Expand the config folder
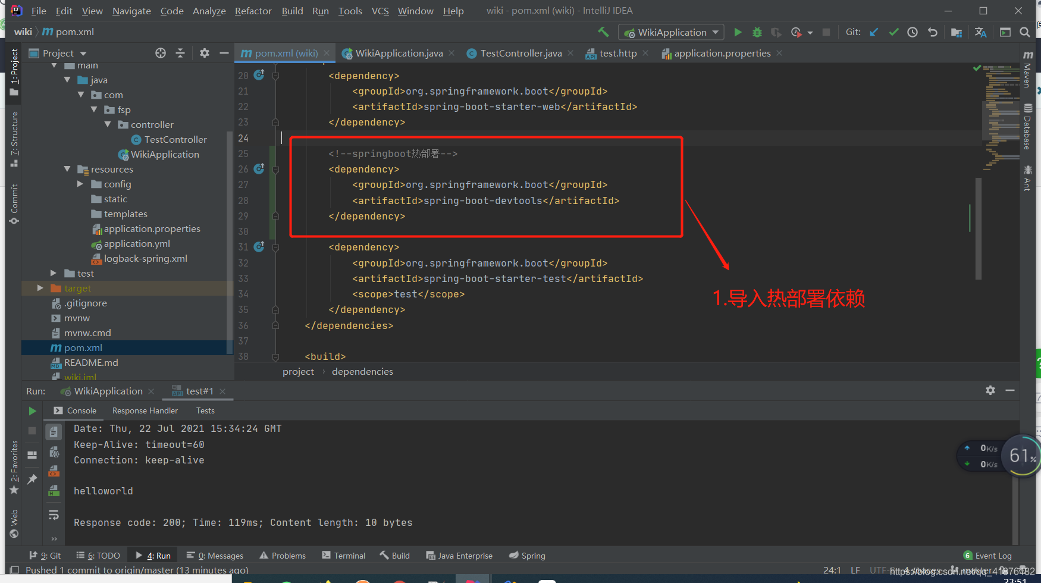Screen dimensions: 1041x583 coord(81,184)
